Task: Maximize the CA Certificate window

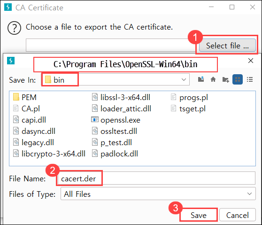Action: coord(232,7)
